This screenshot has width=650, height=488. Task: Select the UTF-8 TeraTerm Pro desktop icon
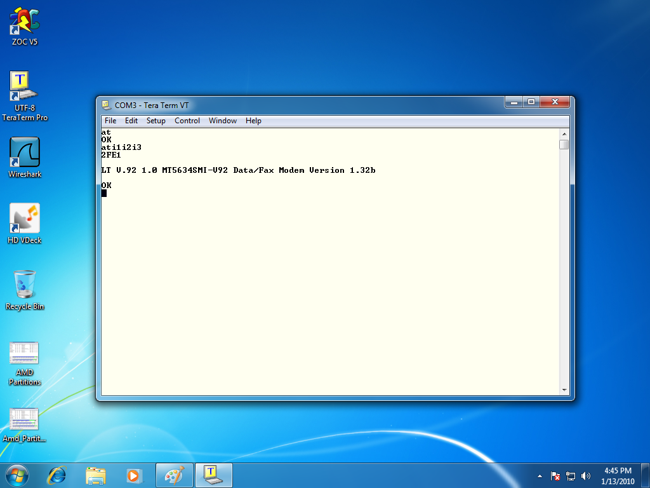25,87
